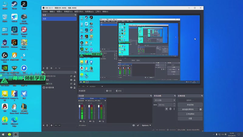Screen dimensions: 243x137
Task: Open advanced audio properties gears icon
Action: (x=138, y=125)
